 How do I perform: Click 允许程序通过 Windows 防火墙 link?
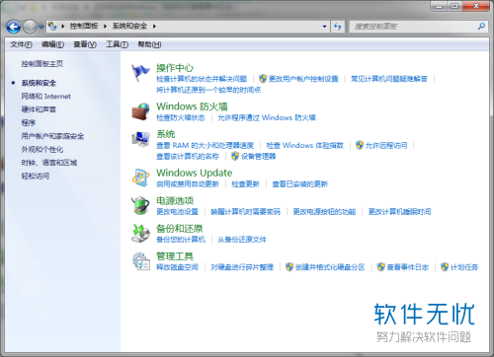(267, 117)
